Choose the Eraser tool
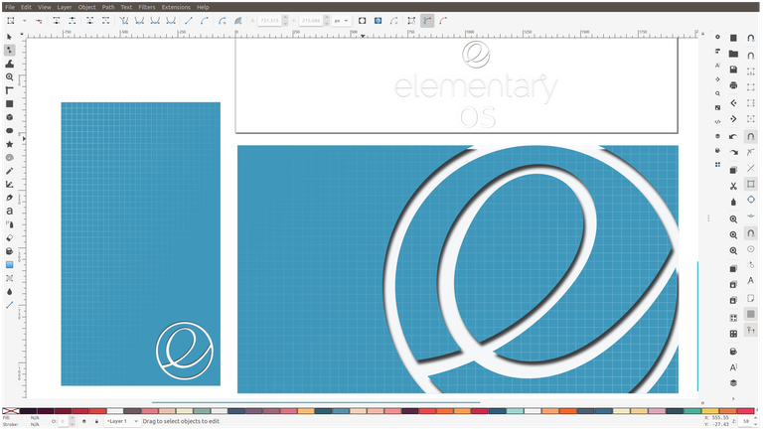 tap(9, 238)
